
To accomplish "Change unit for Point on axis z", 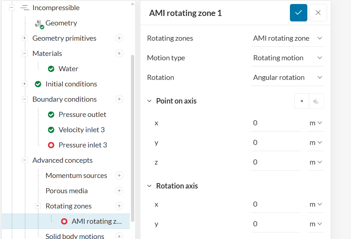I will (x=315, y=162).
